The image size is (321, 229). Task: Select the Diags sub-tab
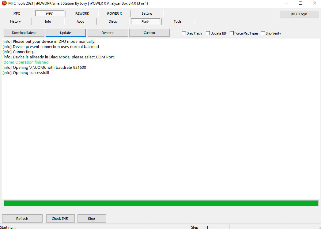pos(113,21)
